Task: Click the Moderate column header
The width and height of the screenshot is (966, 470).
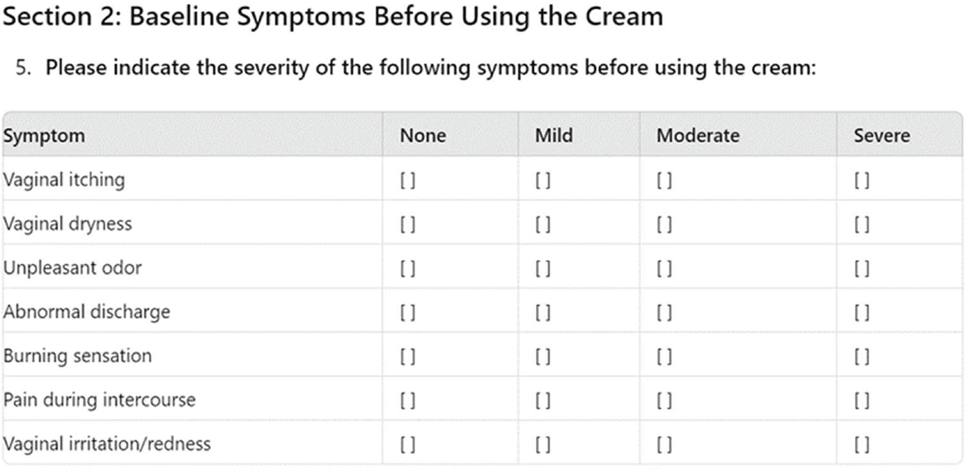Action: pyautogui.click(x=698, y=135)
